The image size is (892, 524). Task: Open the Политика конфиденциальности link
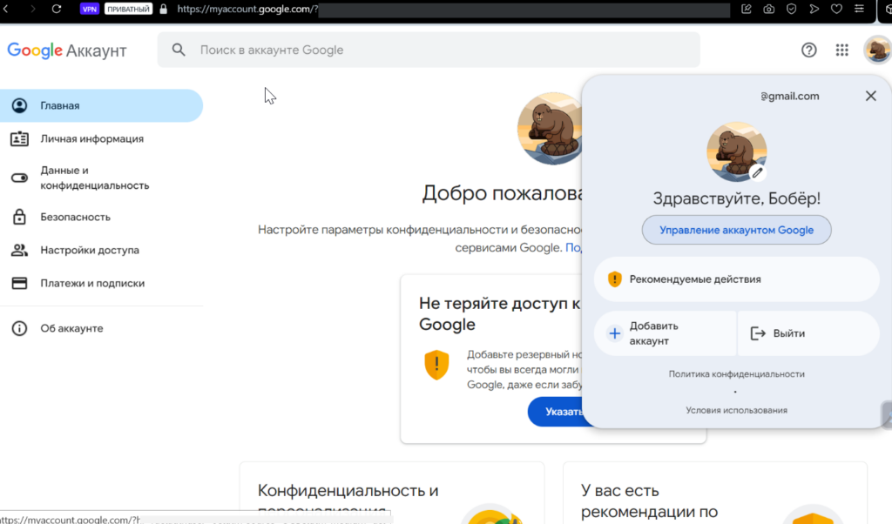(736, 374)
